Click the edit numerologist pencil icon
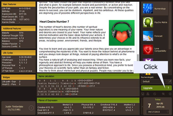Viewport: 173px width, 116px height. (x=170, y=82)
